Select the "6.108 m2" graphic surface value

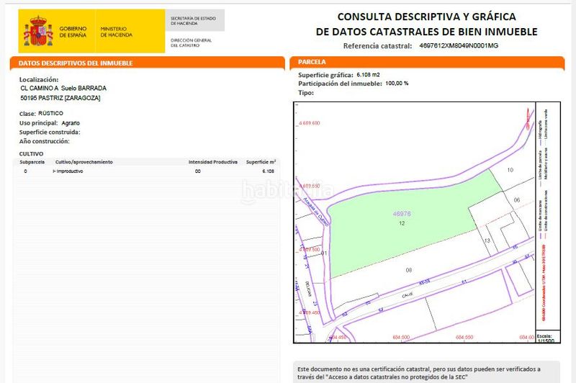coord(368,75)
